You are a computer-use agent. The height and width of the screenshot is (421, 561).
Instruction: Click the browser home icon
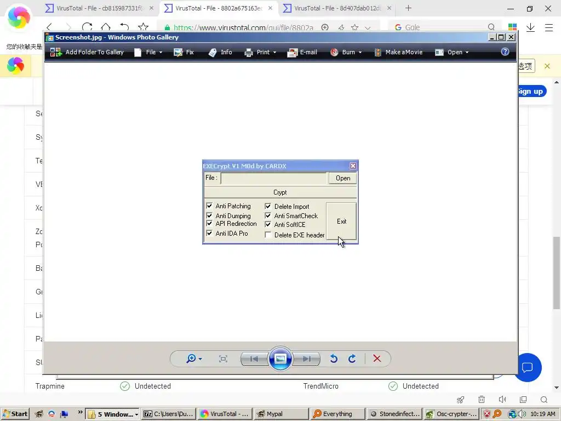(106, 27)
